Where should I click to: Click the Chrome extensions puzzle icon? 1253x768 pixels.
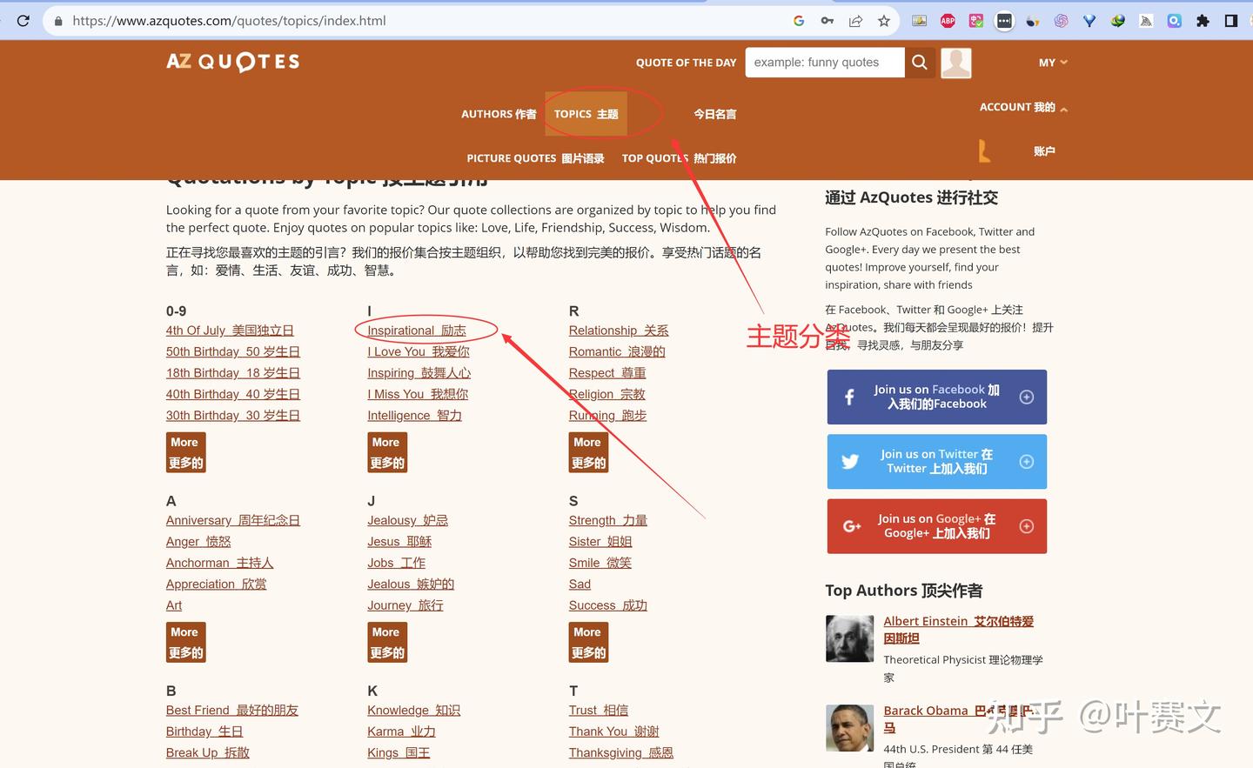(x=1203, y=20)
